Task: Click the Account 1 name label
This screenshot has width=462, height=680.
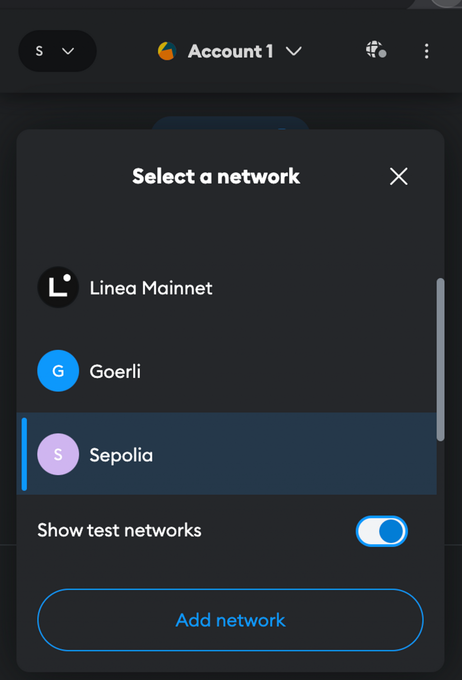Action: (230, 51)
